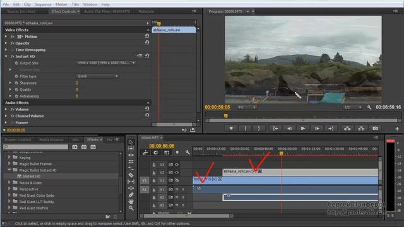Open the Filter type Quick dropdown

(97, 76)
